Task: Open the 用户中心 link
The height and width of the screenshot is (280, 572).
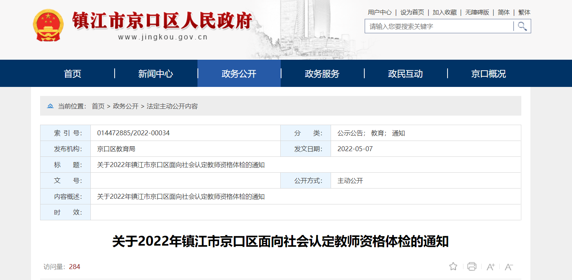Action: 379,12
